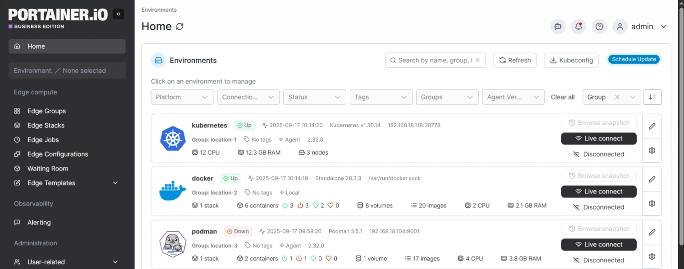The height and width of the screenshot is (269, 684).
Task: Open the Platform filter dropdown
Action: [x=182, y=97]
